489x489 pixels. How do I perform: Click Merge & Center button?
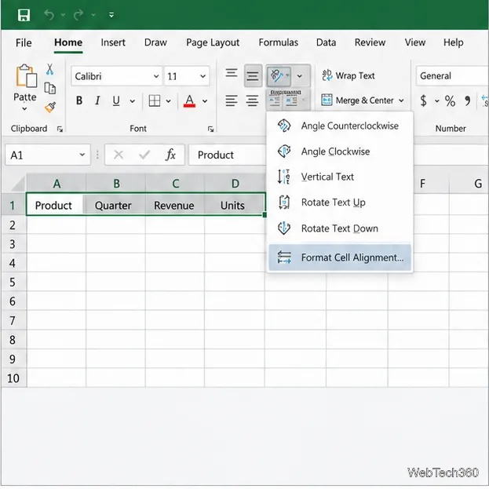(357, 100)
